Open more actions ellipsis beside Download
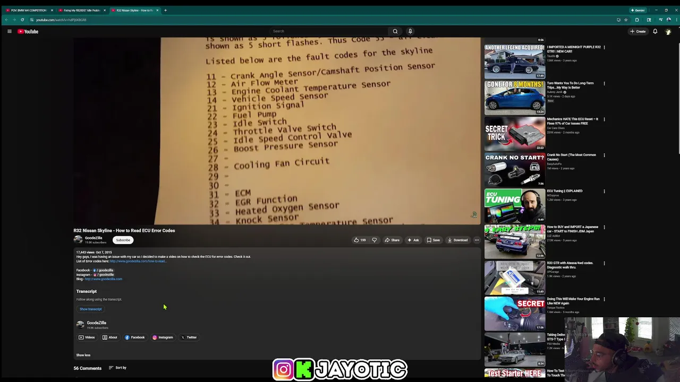680x382 pixels. pyautogui.click(x=477, y=240)
